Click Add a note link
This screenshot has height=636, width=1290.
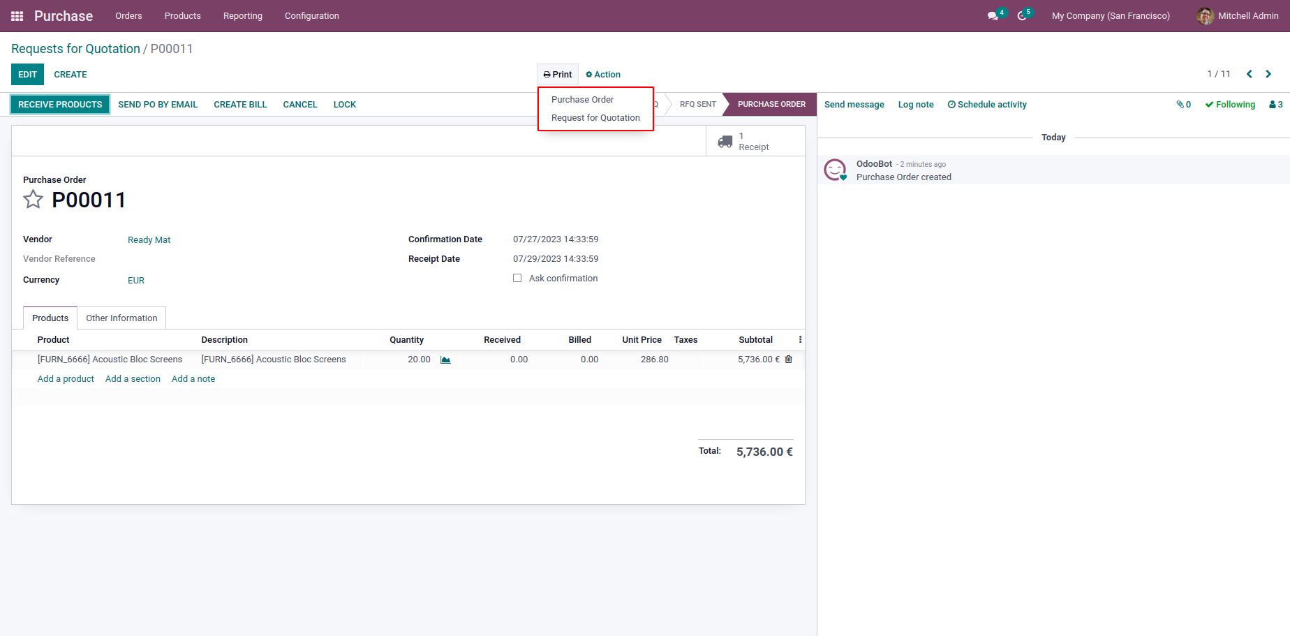pos(193,379)
